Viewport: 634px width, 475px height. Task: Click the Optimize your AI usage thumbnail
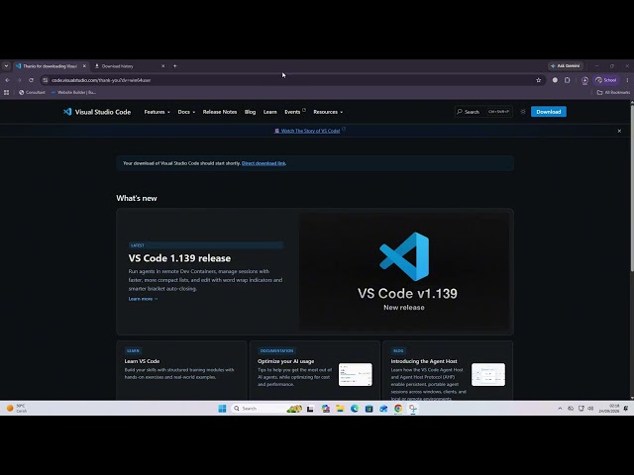[x=355, y=374]
